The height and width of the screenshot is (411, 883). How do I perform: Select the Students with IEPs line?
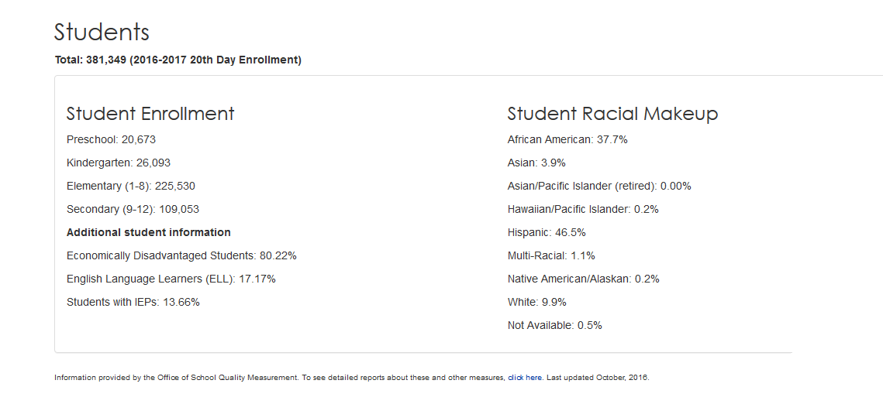point(133,302)
